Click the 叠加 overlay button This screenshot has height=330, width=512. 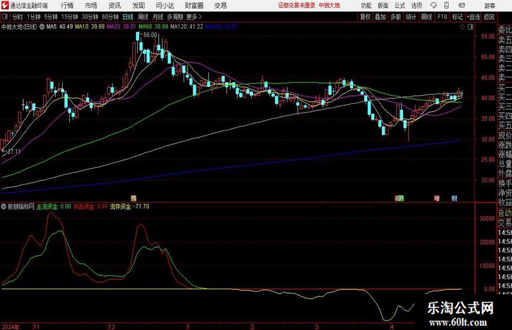point(380,17)
